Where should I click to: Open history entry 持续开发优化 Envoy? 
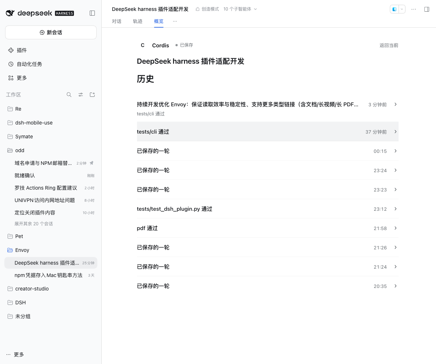(268, 108)
